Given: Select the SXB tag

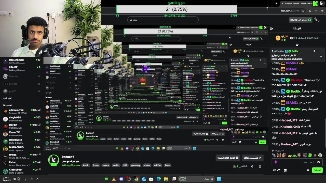Looking at the screenshot, I should pyautogui.click(x=125, y=165).
